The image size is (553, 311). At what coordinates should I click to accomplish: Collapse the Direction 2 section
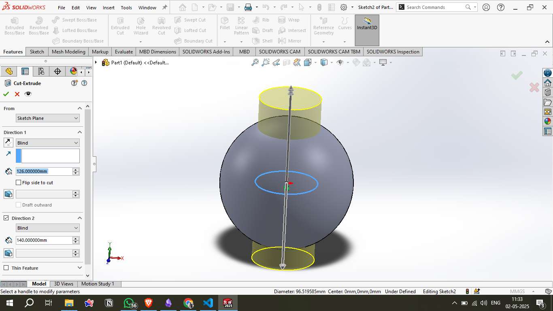(80, 218)
